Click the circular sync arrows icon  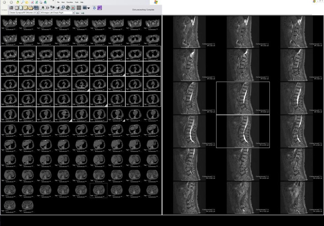point(68,7)
